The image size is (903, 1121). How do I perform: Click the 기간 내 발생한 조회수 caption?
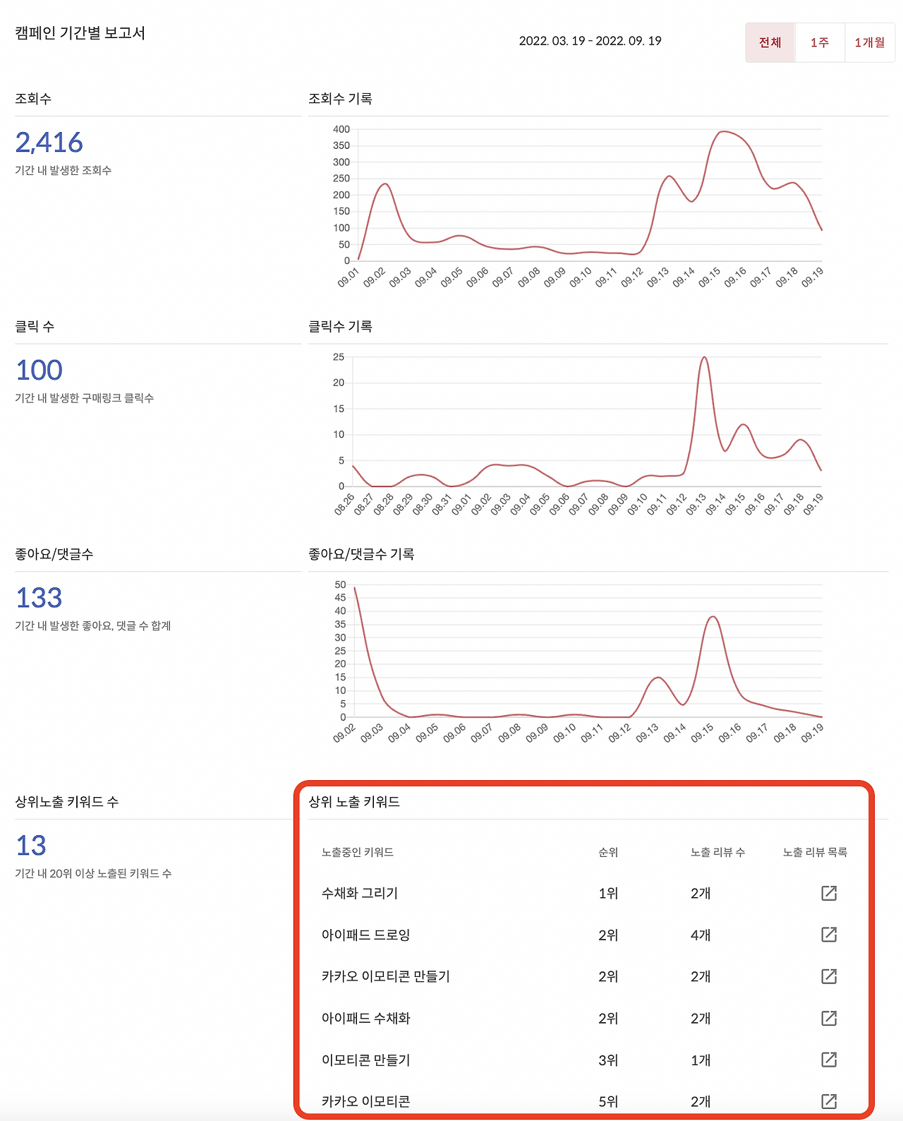(63, 170)
